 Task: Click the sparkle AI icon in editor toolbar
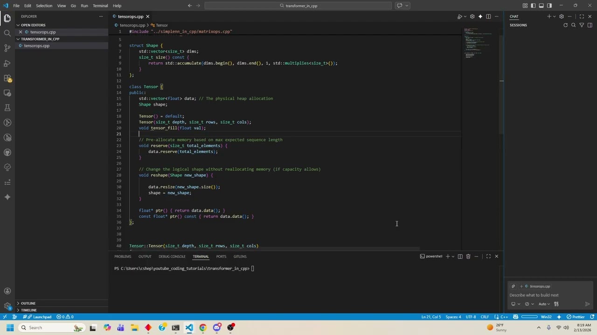click(480, 17)
